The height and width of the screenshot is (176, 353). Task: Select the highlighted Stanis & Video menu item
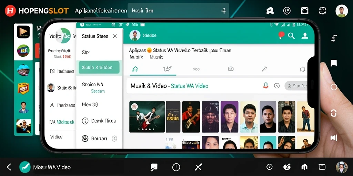99,67
